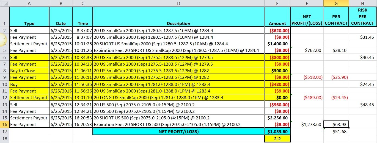The height and width of the screenshot is (143, 377).
Task: Select the 6/25/2015 date cell in row 12
Action: tap(61, 97)
